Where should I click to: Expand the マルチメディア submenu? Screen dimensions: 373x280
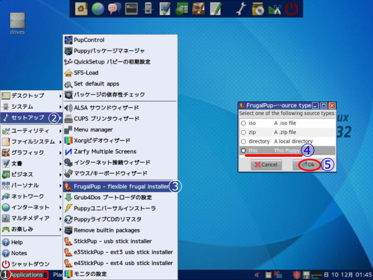(x=31, y=218)
